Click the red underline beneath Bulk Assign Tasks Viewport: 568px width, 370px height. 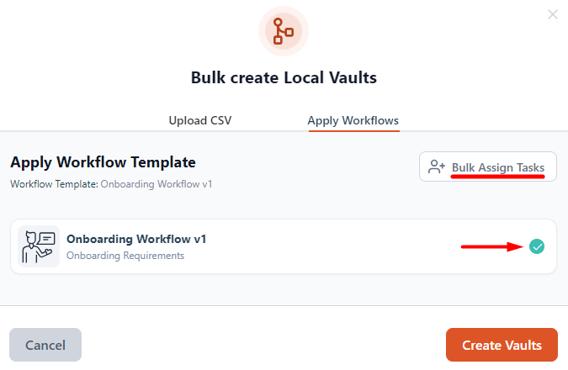click(497, 177)
